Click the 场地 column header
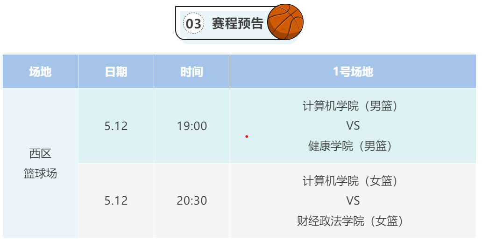This screenshot has height=241, width=482. click(40, 72)
